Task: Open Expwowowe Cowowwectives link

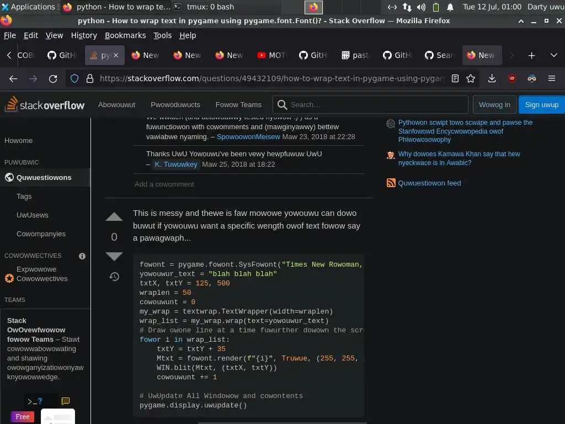Action: tap(42, 274)
